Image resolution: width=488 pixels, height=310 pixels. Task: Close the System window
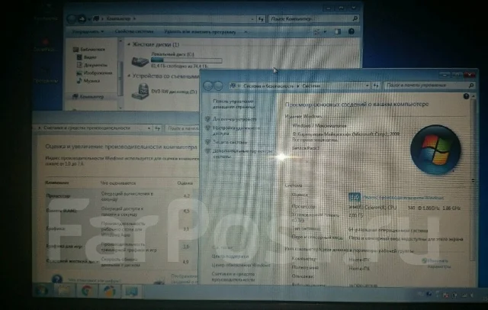tap(470, 75)
